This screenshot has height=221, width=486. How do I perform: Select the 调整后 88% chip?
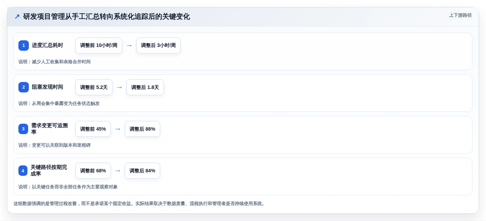(x=142, y=129)
